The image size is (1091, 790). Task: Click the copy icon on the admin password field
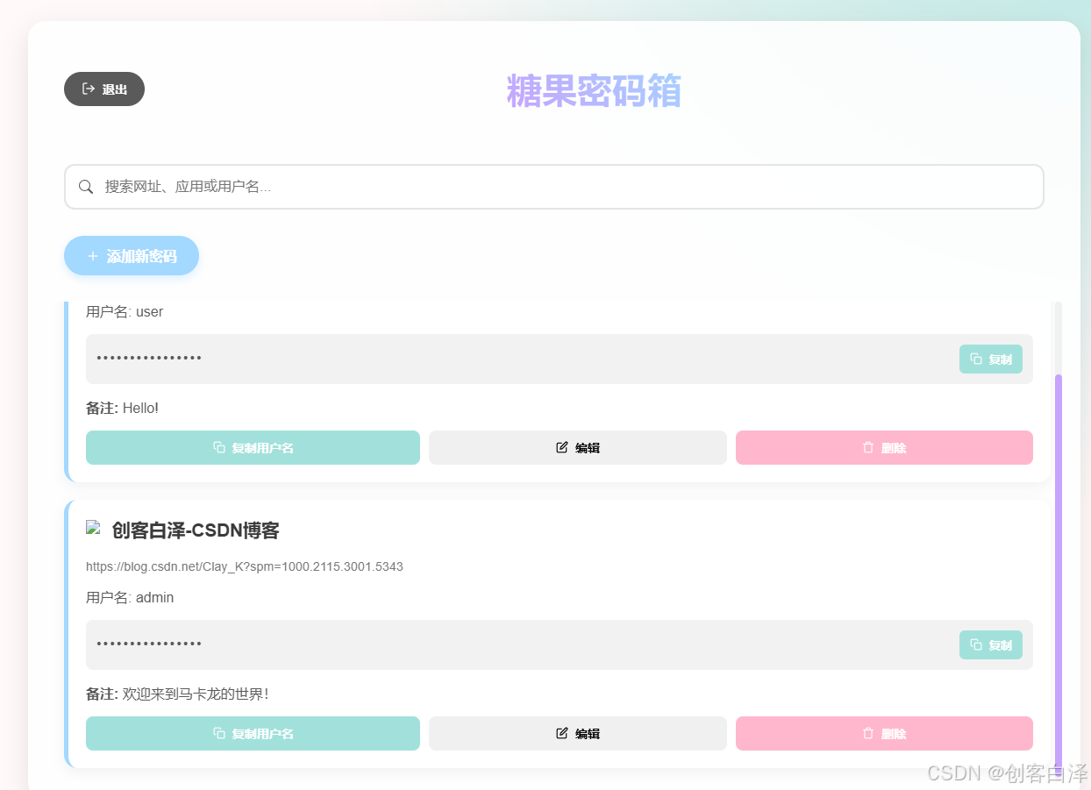975,644
